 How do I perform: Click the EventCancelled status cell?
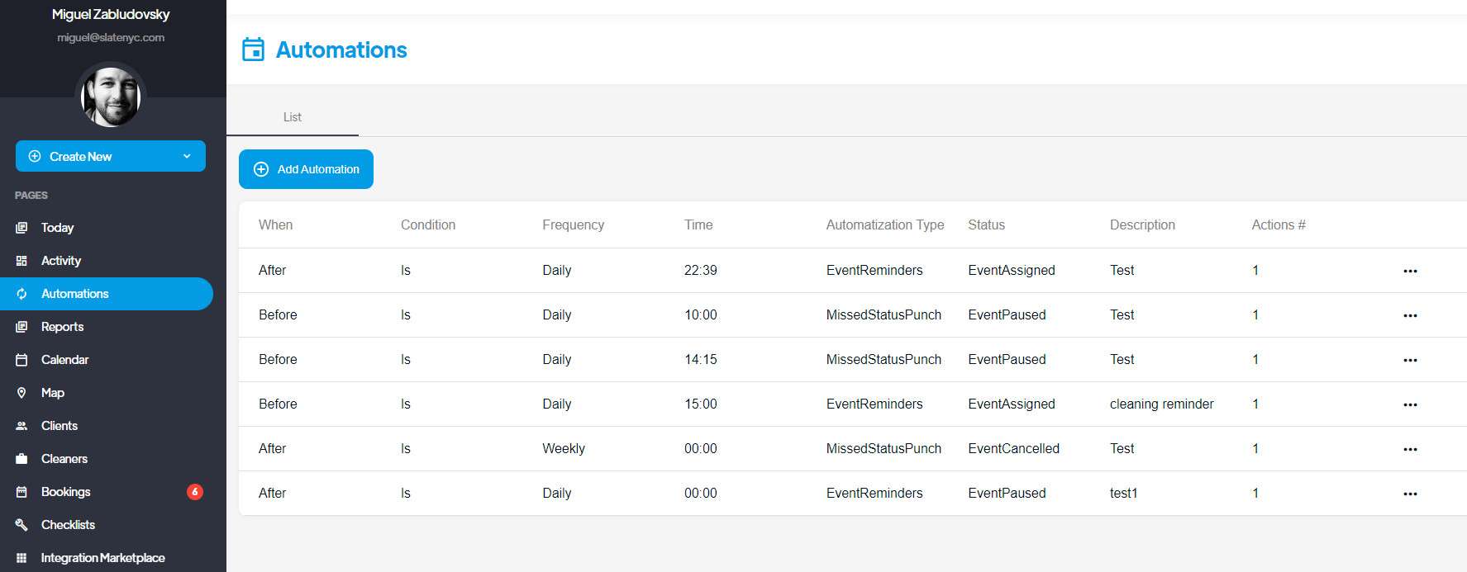pyautogui.click(x=1013, y=448)
